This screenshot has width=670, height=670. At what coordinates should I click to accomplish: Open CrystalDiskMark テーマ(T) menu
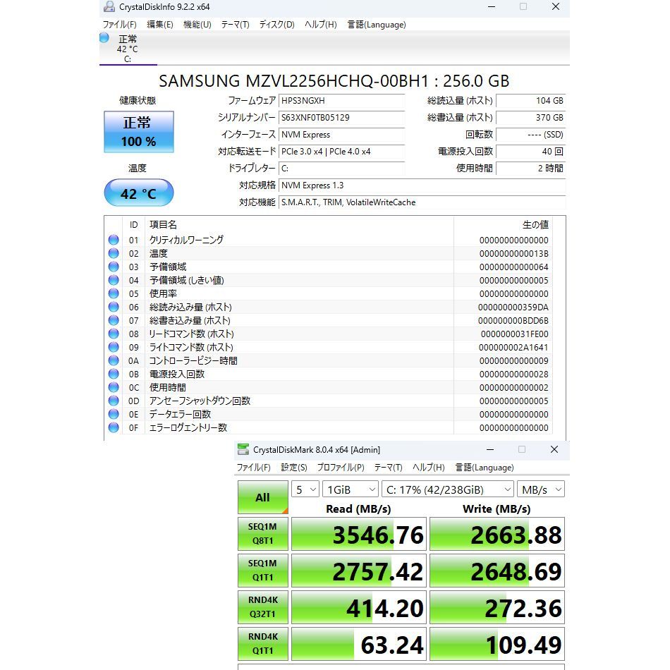click(388, 467)
